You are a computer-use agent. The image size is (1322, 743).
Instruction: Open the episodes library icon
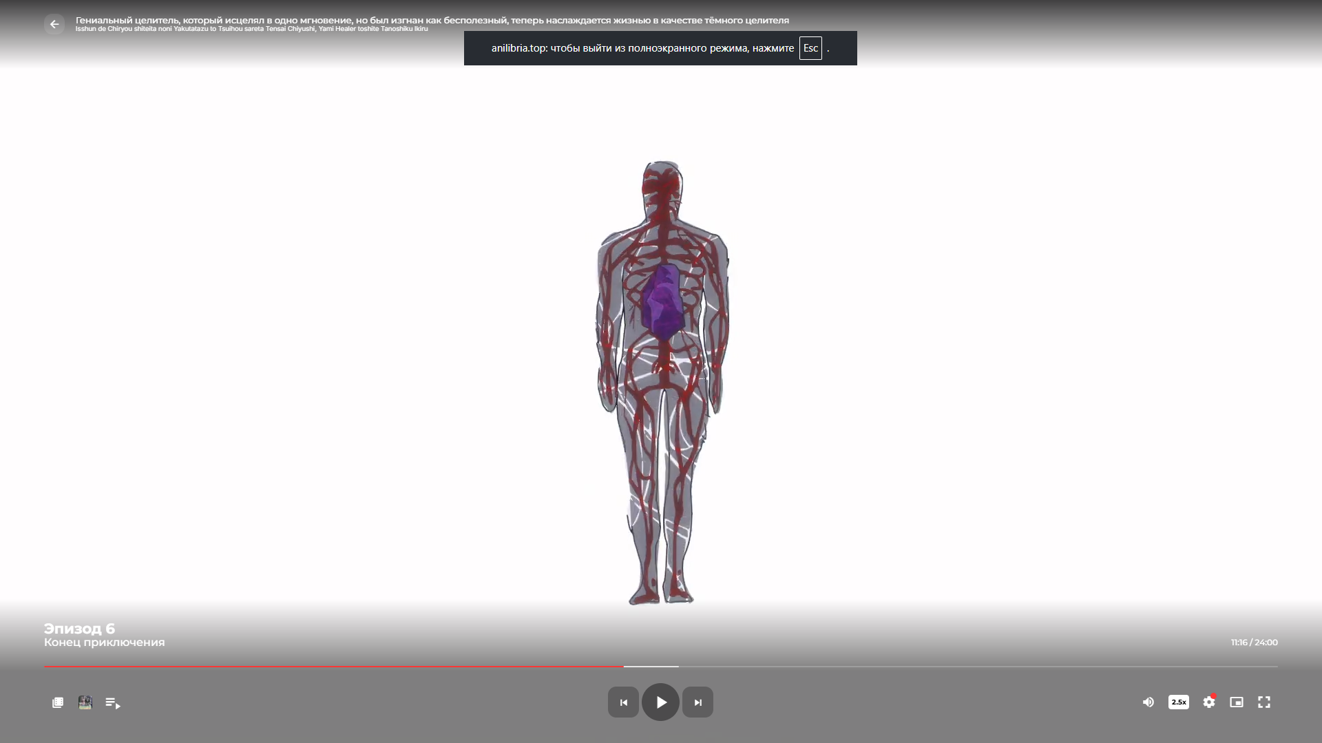(x=58, y=702)
